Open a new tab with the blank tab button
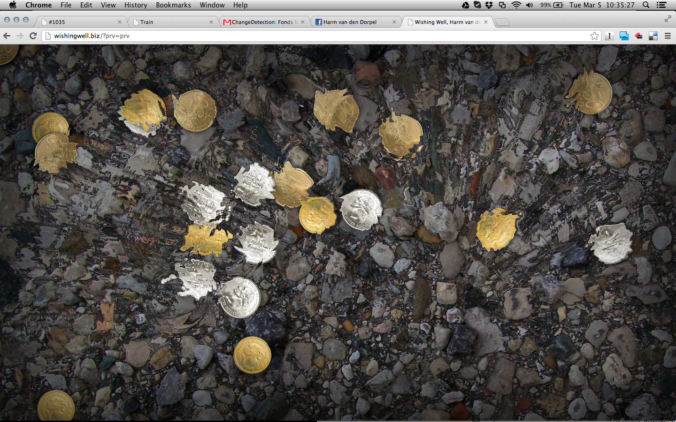Screen dimensions: 676x422 (x=502, y=22)
